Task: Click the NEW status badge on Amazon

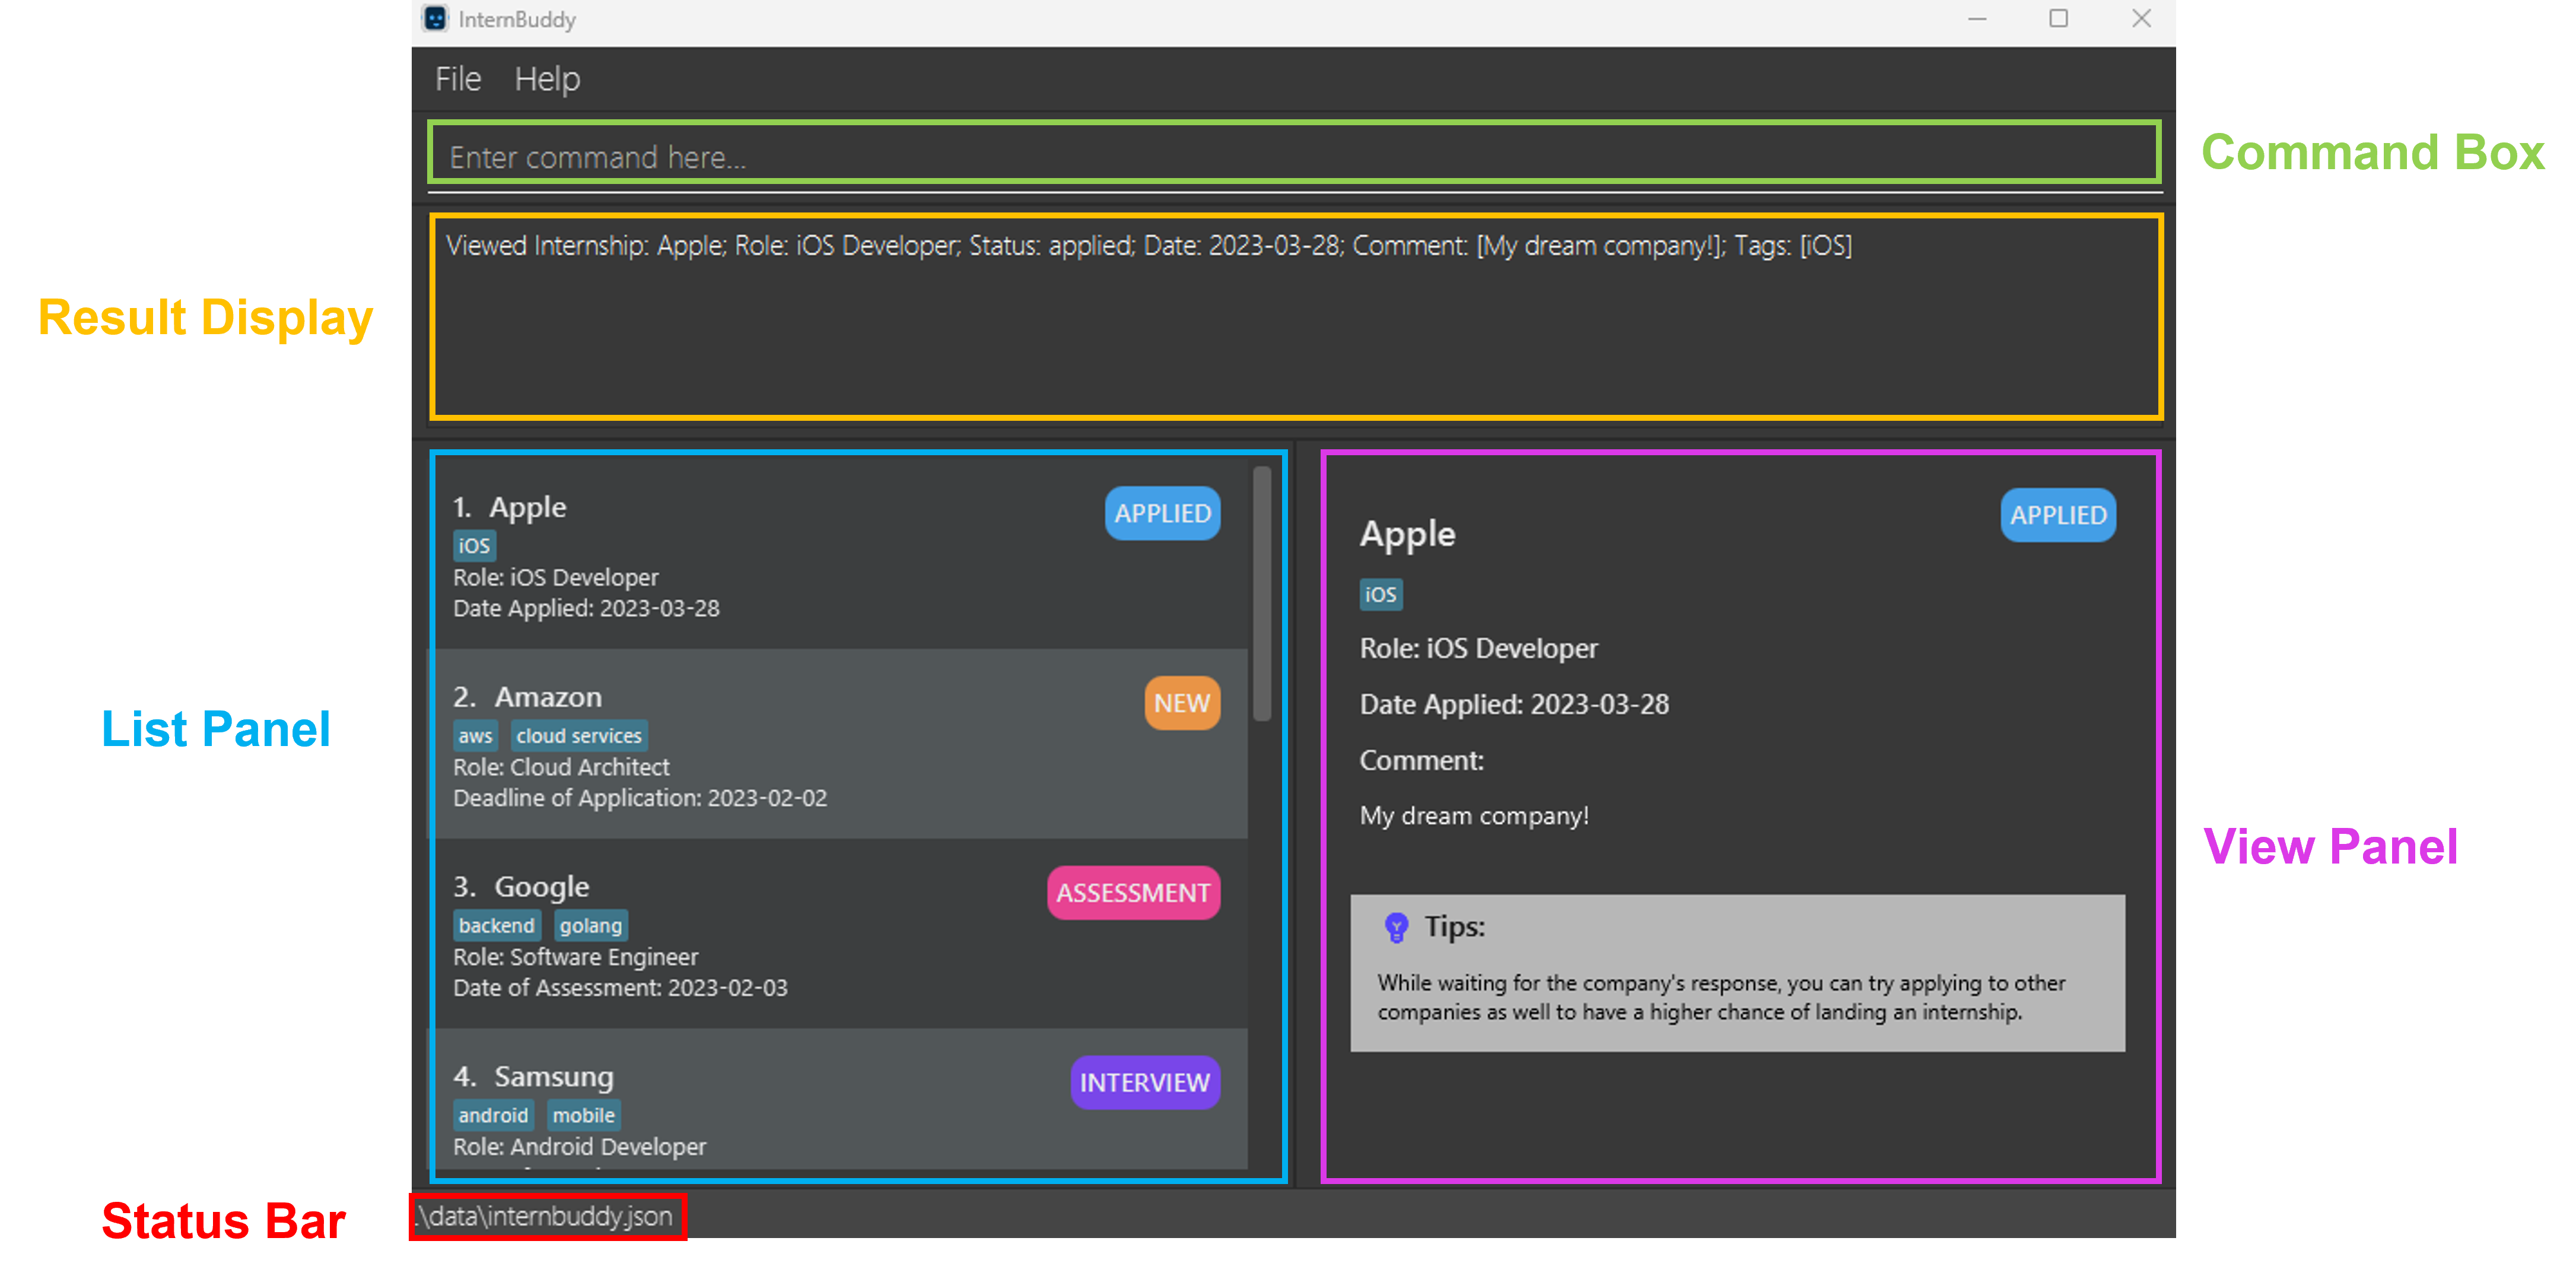Action: 1181,703
